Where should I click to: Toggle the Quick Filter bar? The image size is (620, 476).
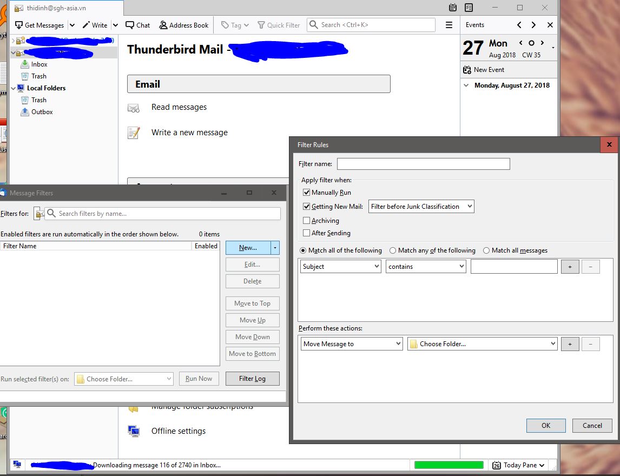tap(279, 25)
